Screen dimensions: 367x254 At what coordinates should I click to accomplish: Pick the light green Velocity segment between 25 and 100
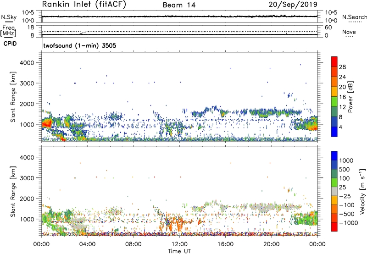pyautogui.click(x=334, y=182)
